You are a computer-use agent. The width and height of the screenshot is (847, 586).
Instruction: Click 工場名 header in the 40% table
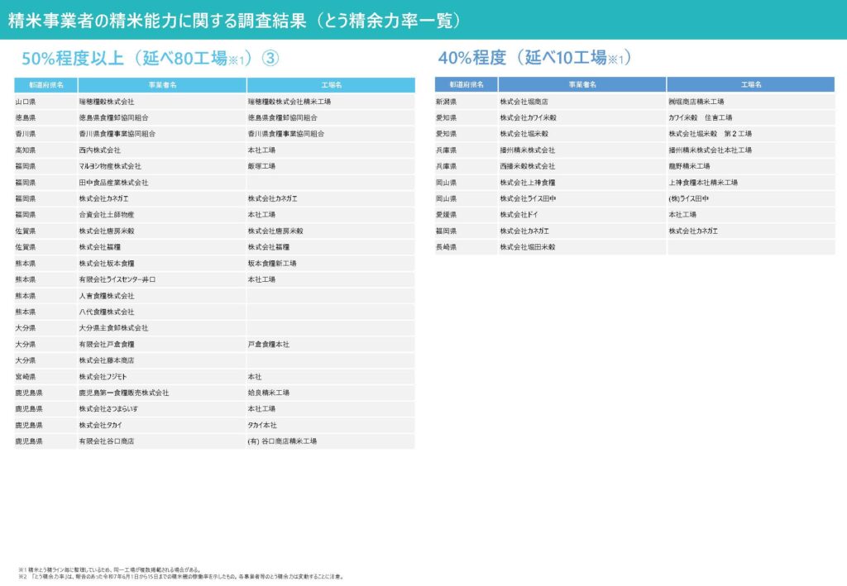(x=751, y=84)
